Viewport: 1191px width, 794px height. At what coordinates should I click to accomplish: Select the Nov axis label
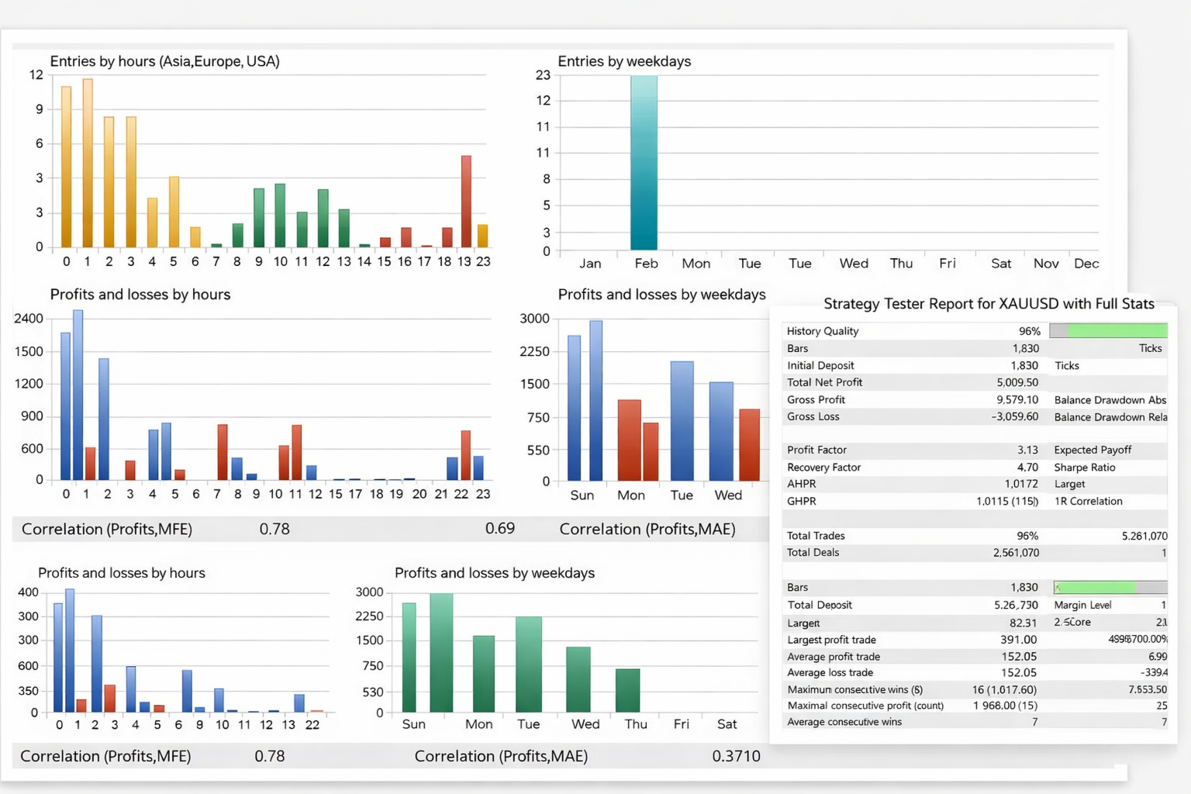[x=1046, y=264]
